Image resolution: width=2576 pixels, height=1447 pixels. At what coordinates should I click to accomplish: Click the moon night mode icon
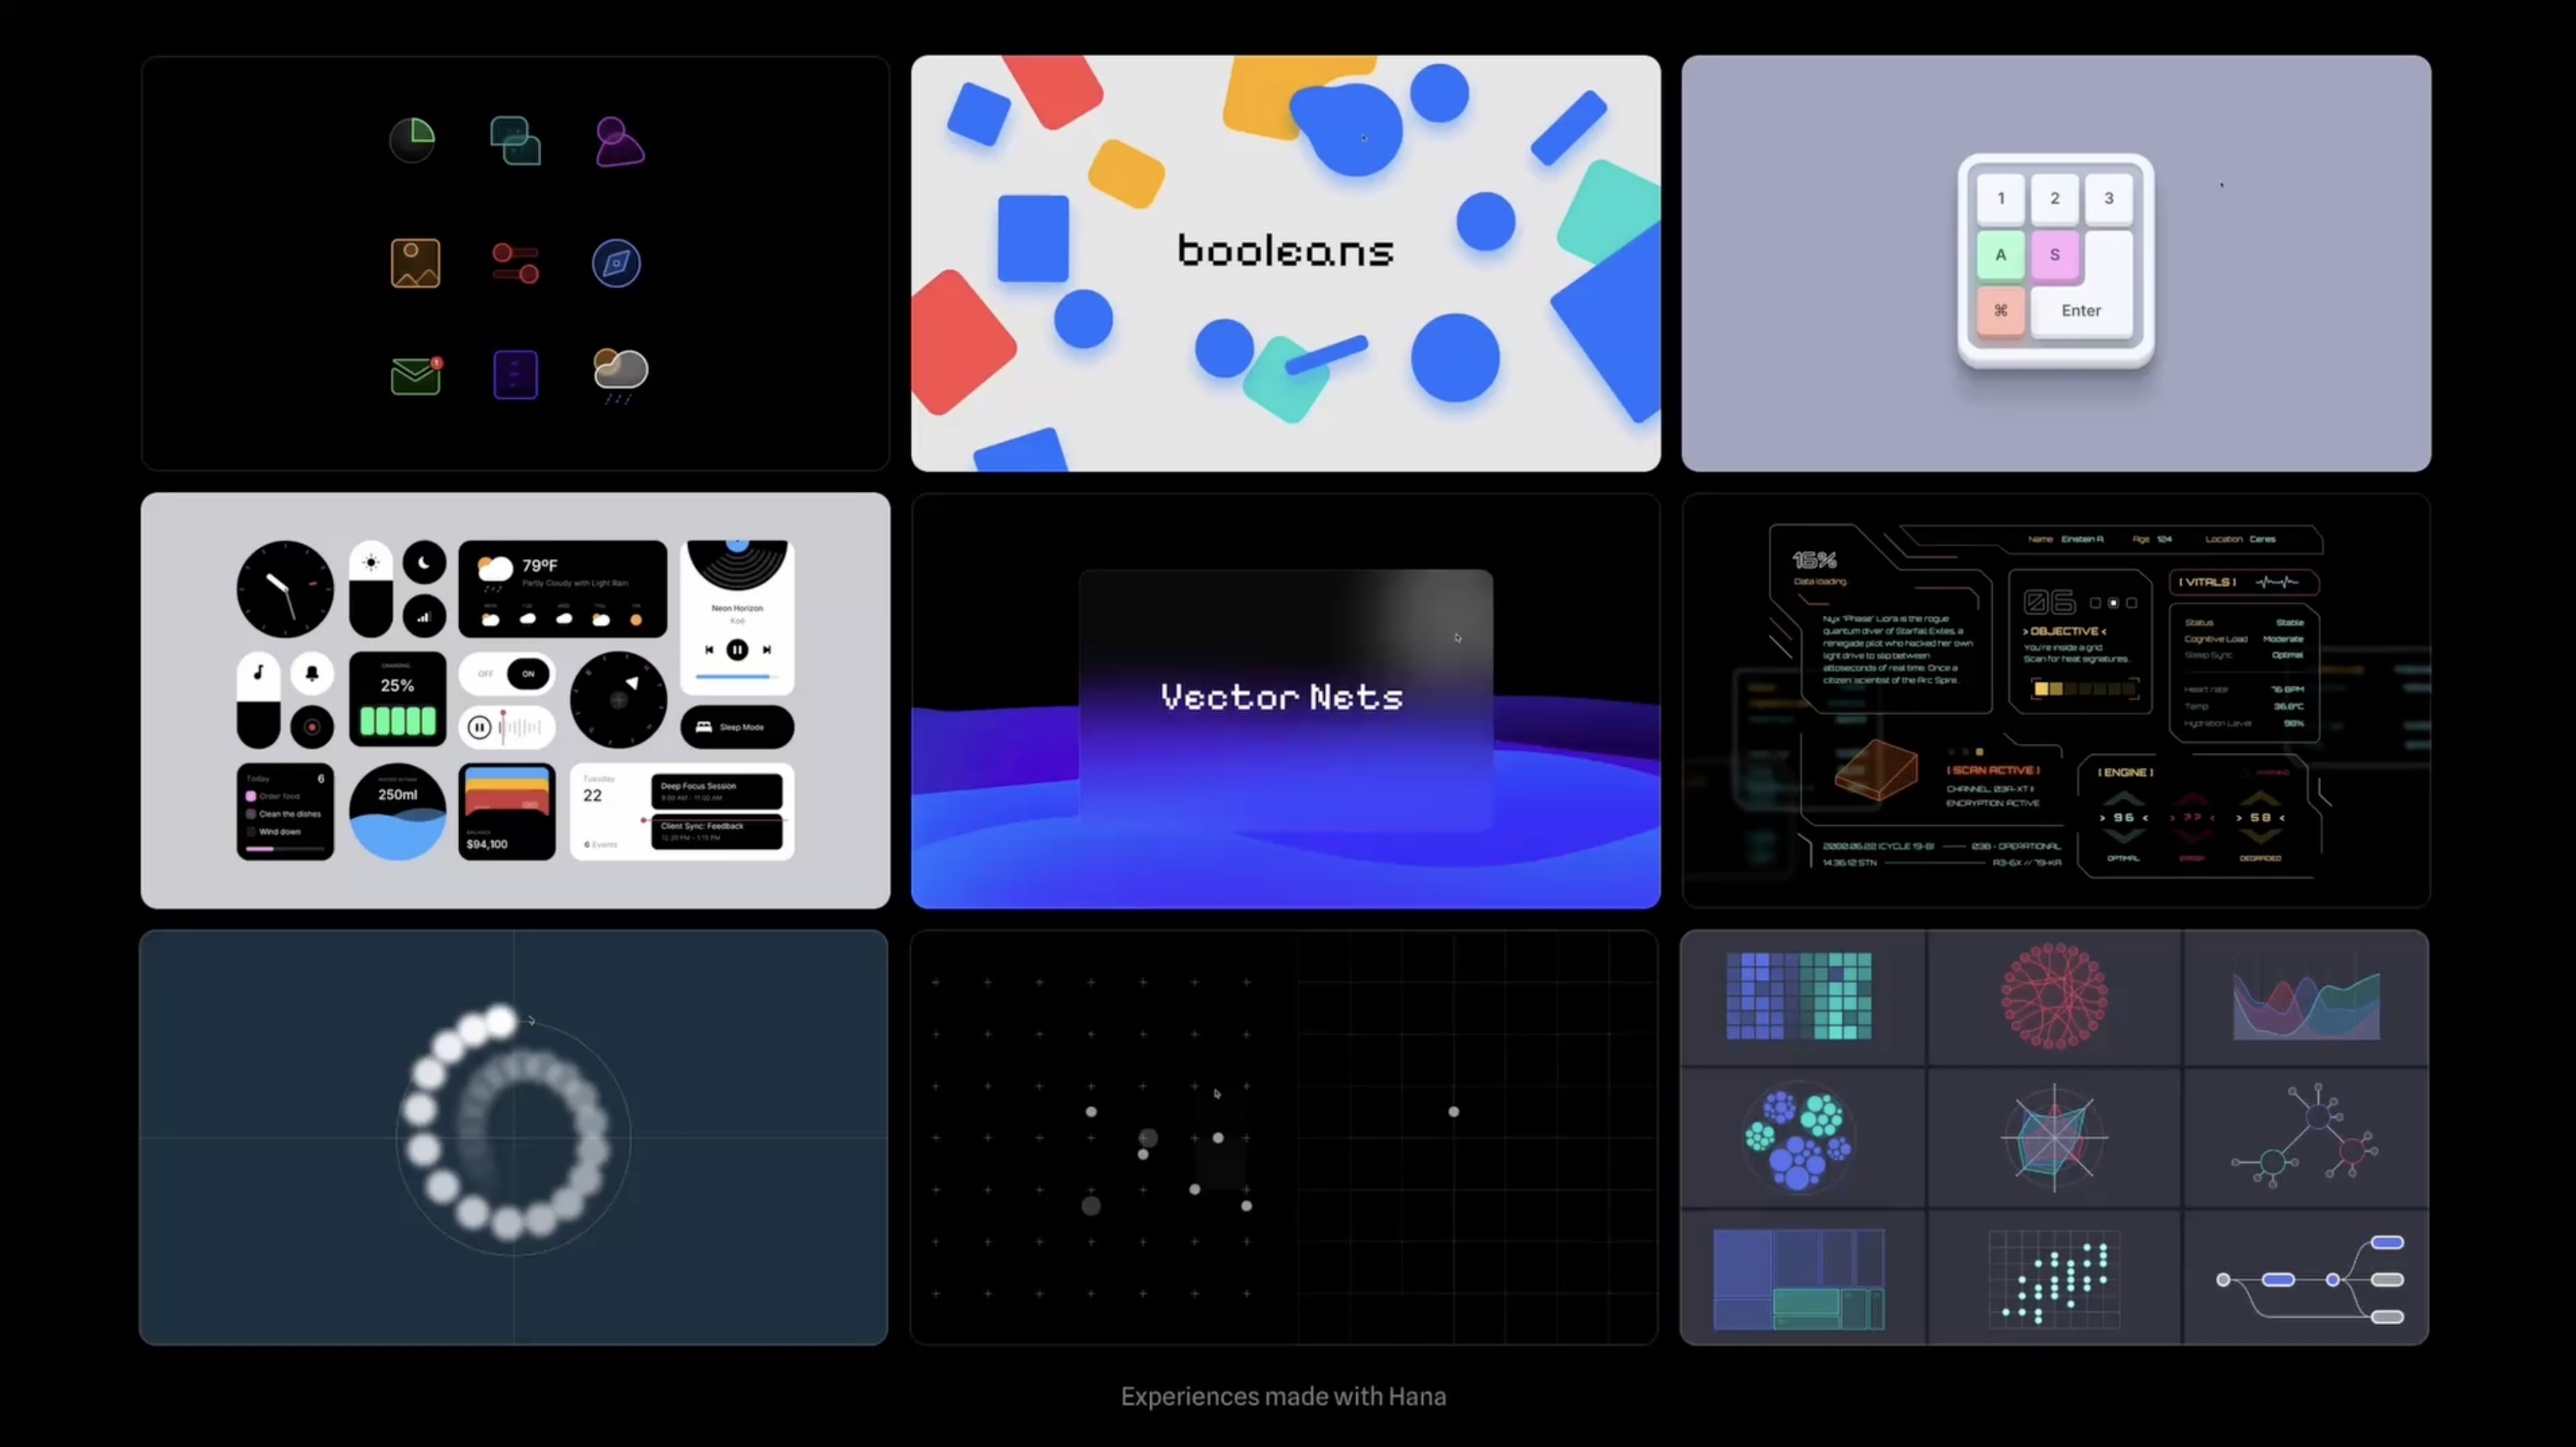pos(424,563)
